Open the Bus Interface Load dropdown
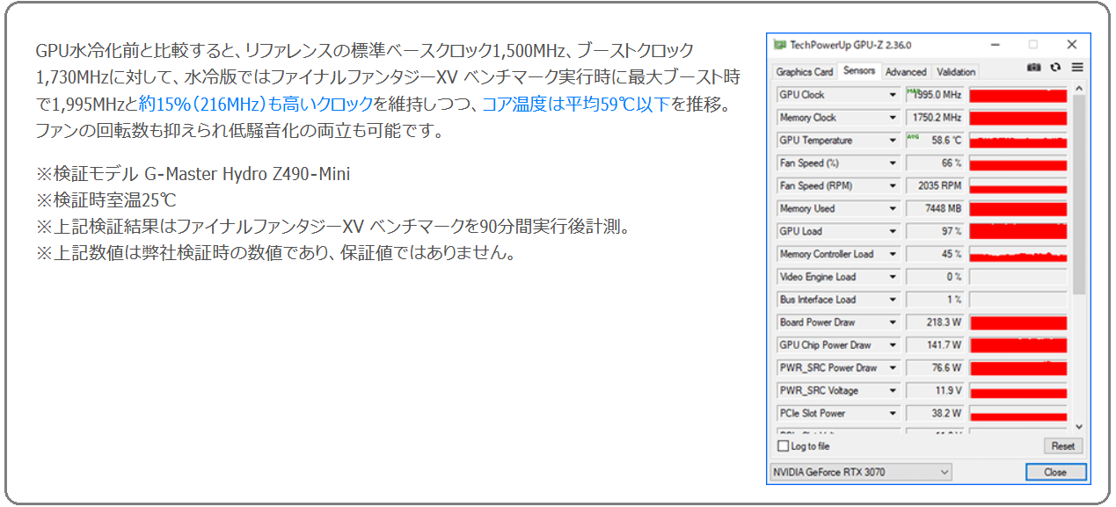The image size is (1116, 507). 893,300
